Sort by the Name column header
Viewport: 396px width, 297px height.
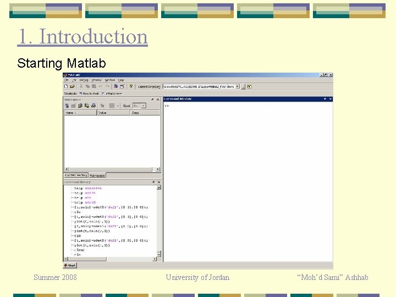tap(80, 113)
